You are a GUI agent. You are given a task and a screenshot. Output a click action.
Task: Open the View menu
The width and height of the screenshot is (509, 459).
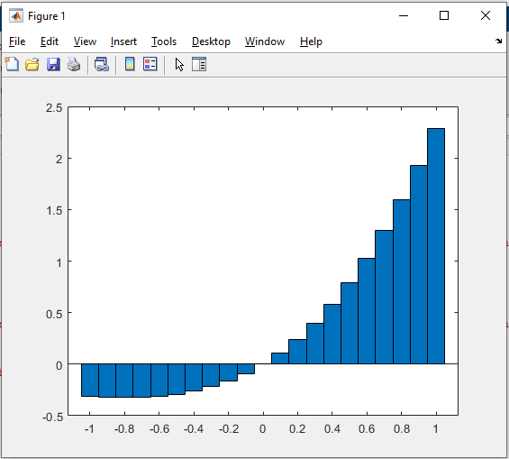[85, 41]
